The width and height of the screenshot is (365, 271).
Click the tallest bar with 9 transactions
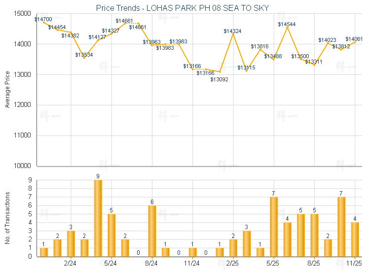(x=98, y=218)
